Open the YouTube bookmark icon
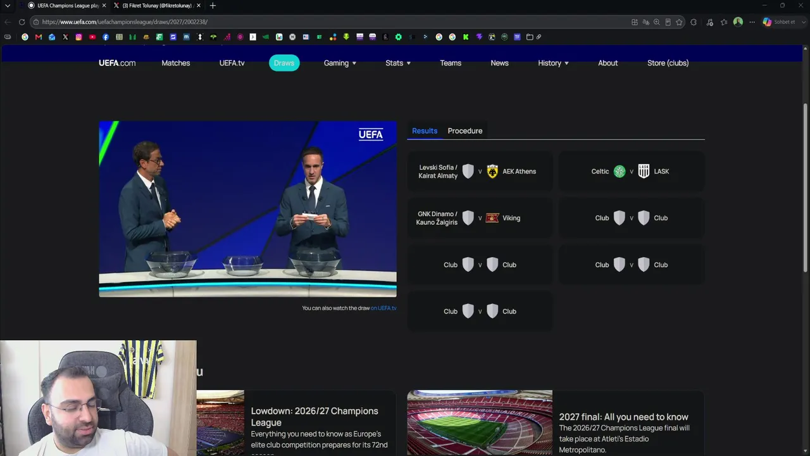 point(92,37)
